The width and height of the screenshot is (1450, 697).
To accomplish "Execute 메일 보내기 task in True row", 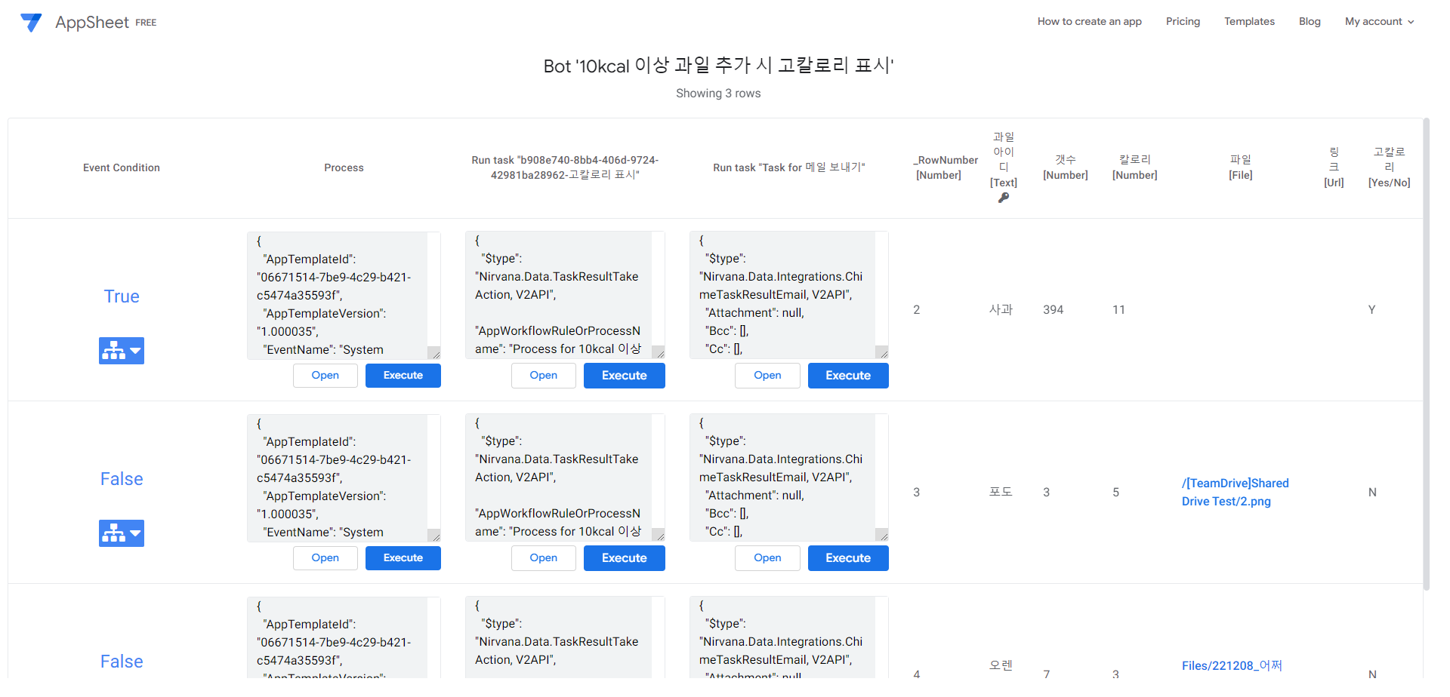I will 848,376.
